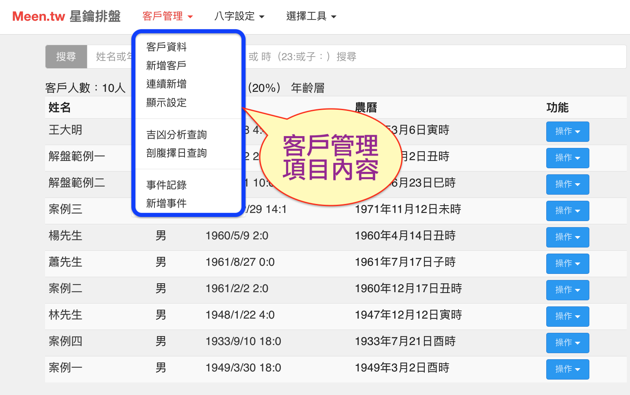The image size is (630, 395).
Task: Select 客戶資料 from the menu
Action: [x=167, y=47]
